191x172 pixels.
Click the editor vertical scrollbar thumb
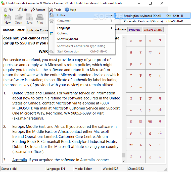pos(123,155)
